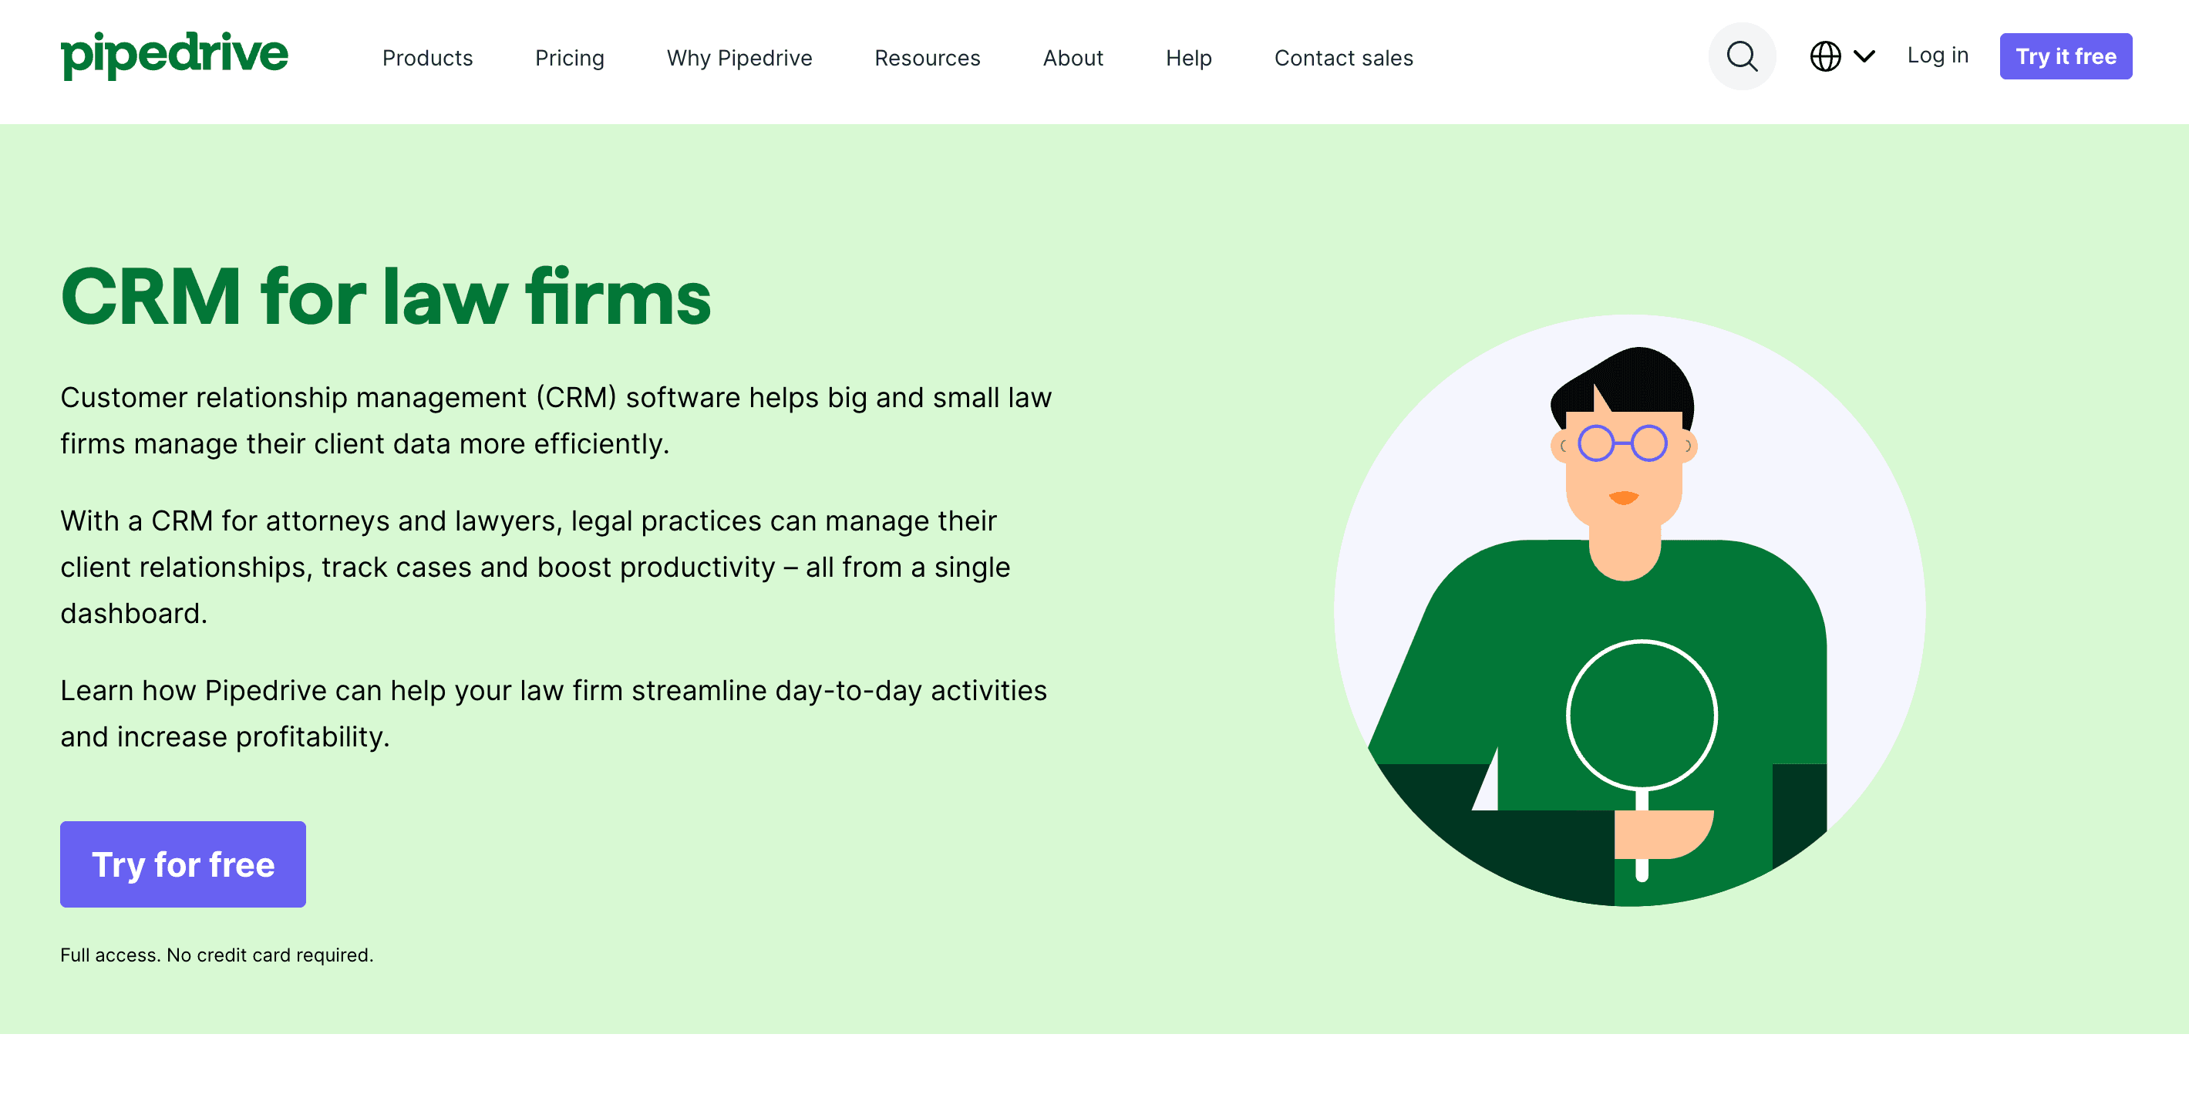Click the Try for free button
This screenshot has height=1115, width=2189.
click(x=182, y=864)
